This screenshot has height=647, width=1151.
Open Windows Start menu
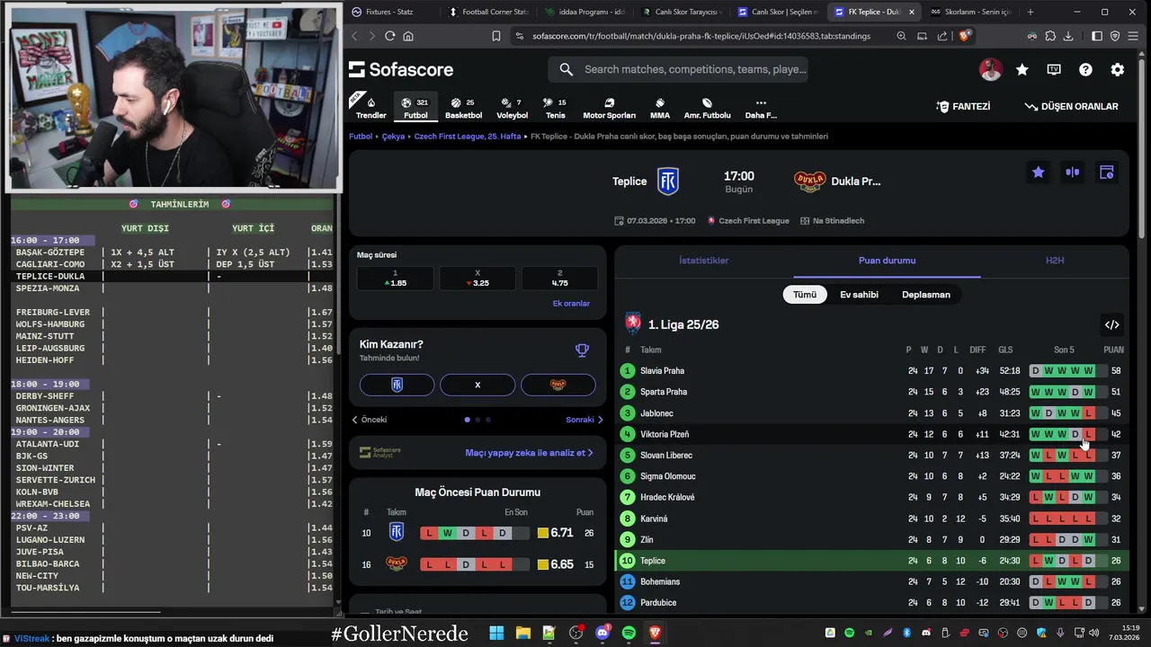(x=496, y=633)
